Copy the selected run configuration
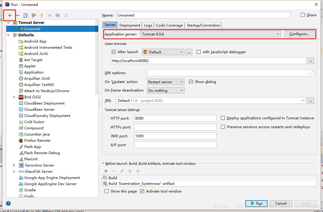The image size is (323, 212). click(x=25, y=15)
